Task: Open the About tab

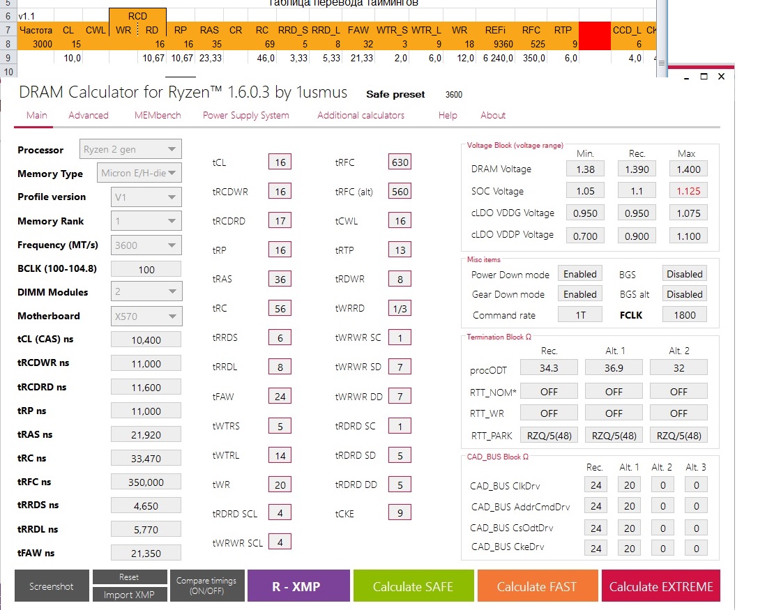Action: point(492,115)
